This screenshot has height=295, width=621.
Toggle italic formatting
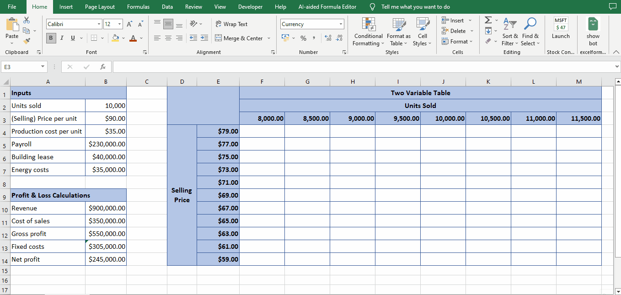pos(62,38)
